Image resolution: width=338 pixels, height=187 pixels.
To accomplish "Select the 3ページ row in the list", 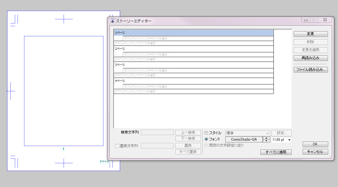I will point(193,65).
